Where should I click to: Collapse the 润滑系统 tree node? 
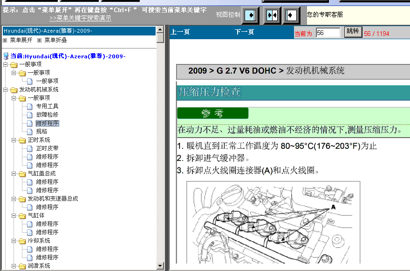point(14,266)
